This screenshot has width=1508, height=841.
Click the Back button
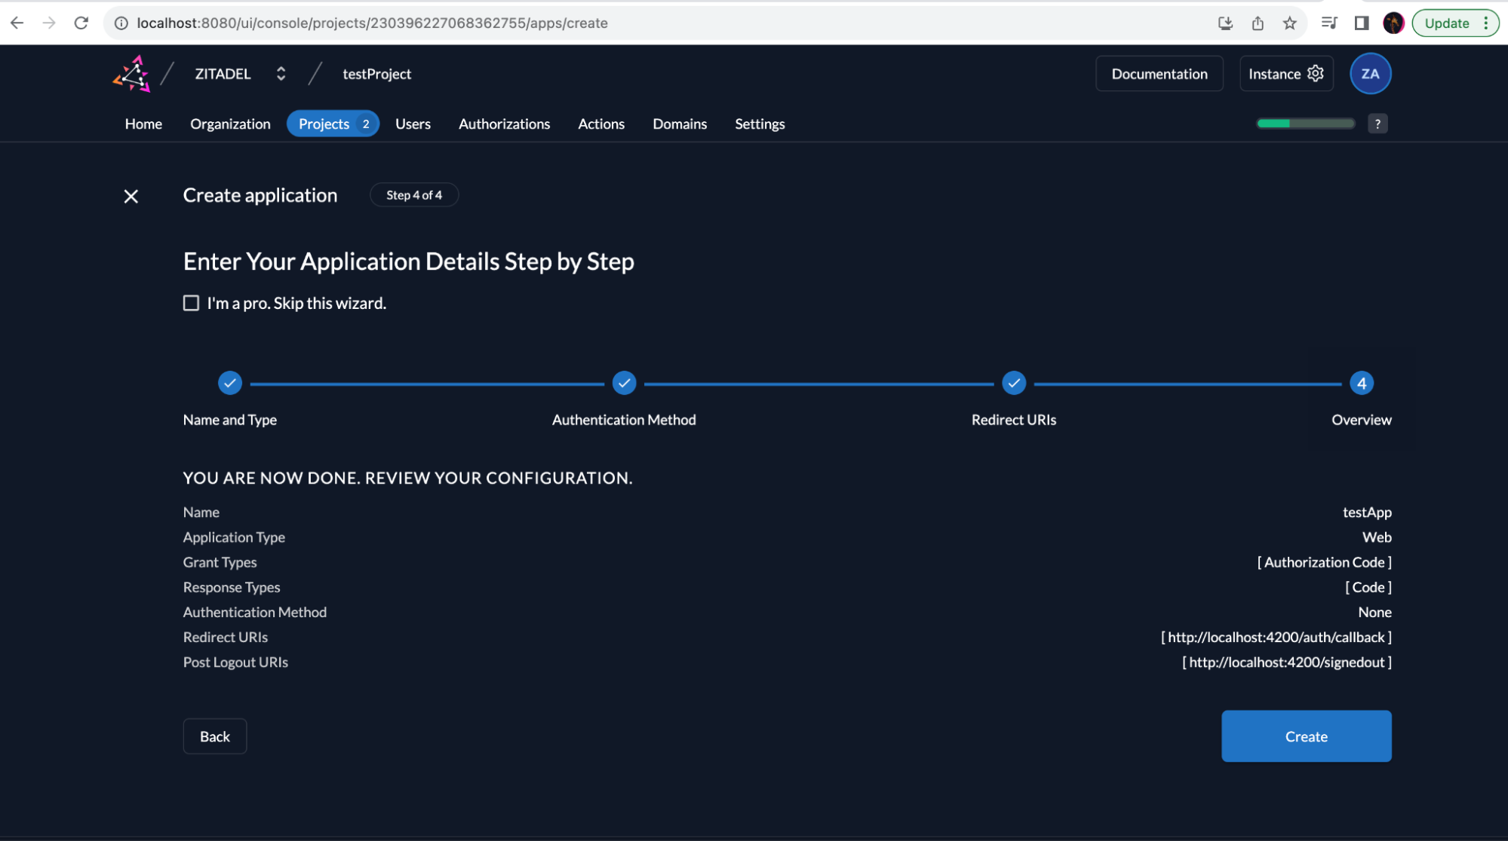[x=214, y=736]
